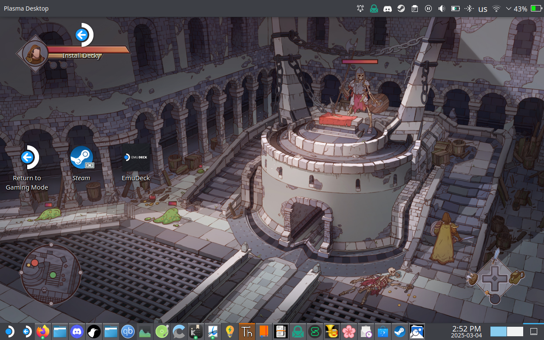Open the mountain graph icon in the taskbar
The height and width of the screenshot is (340, 544).
click(145, 331)
